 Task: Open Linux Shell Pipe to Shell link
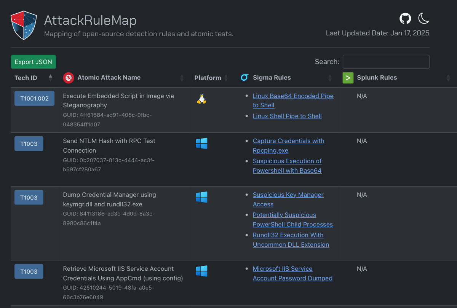pos(287,116)
